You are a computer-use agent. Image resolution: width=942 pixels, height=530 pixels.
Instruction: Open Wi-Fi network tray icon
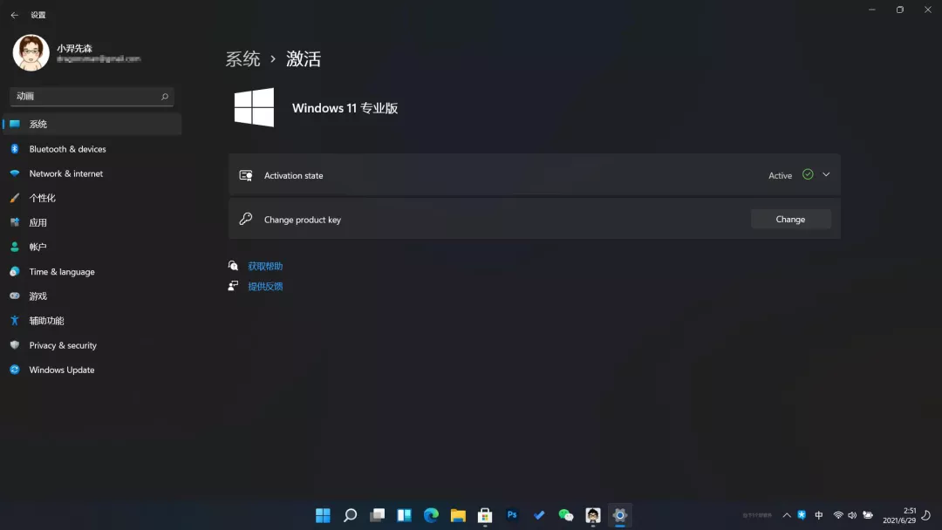point(838,515)
